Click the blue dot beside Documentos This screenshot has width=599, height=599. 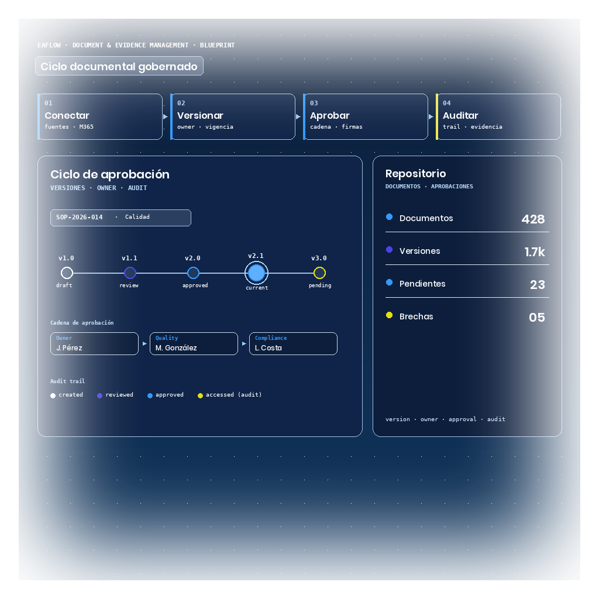click(x=389, y=216)
